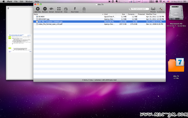Open Preview with the glasses icon

153,9
